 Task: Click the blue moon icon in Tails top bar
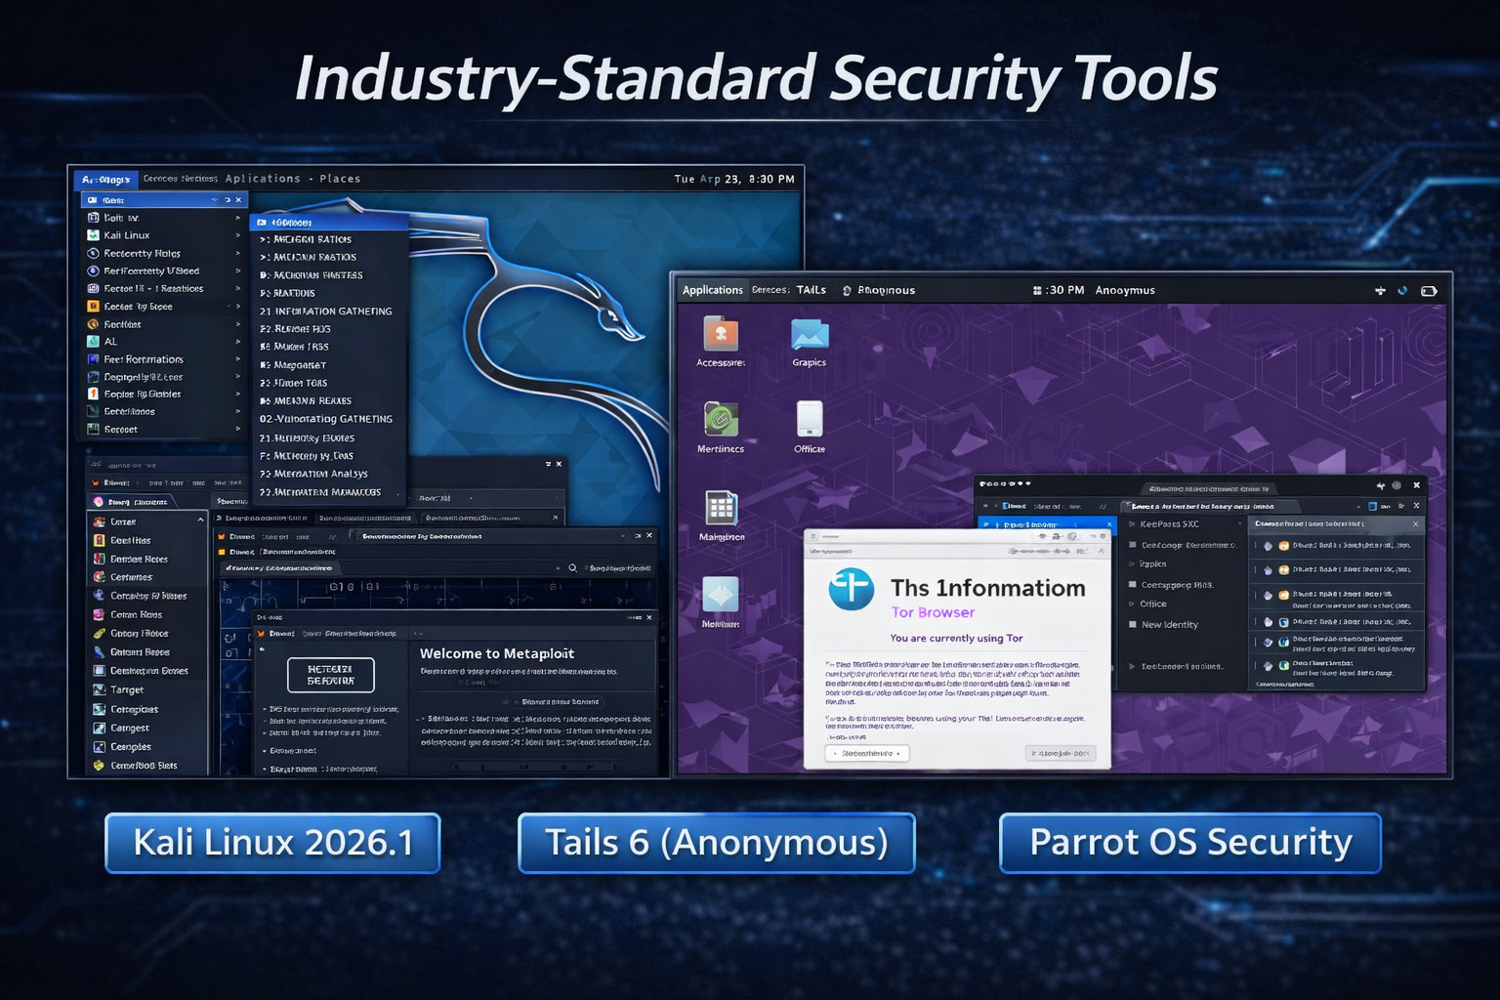coord(1403,291)
